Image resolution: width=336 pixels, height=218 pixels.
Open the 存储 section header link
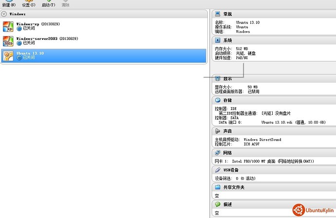(x=227, y=100)
